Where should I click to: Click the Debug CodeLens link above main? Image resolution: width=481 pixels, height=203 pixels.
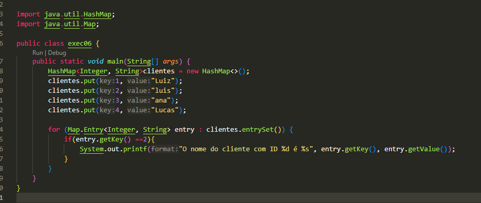57,53
